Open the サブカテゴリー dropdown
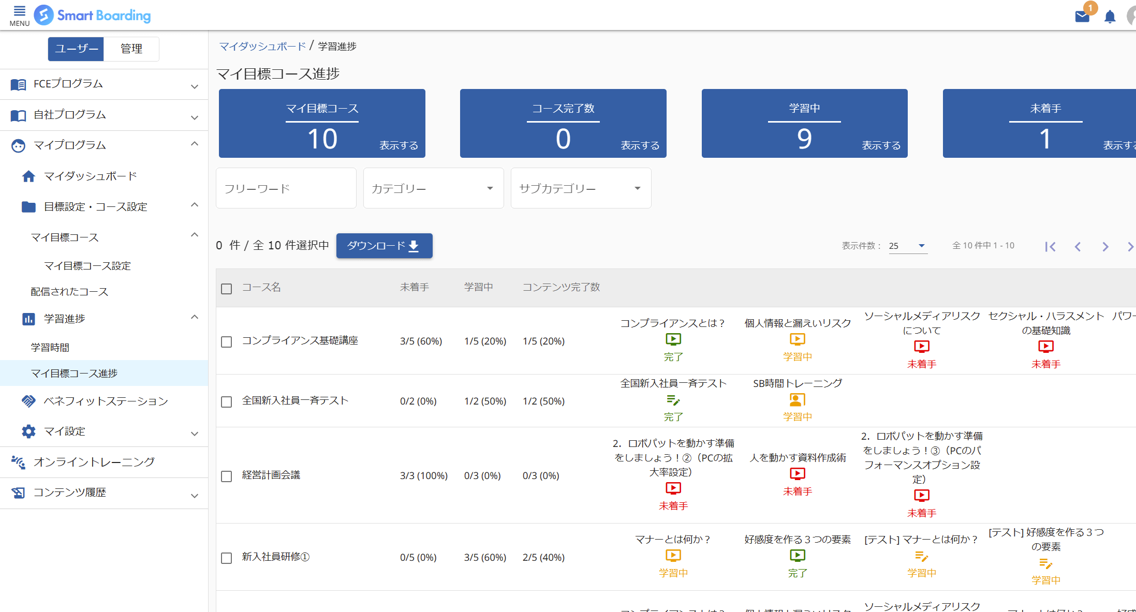Image resolution: width=1136 pixels, height=612 pixels. pos(581,188)
